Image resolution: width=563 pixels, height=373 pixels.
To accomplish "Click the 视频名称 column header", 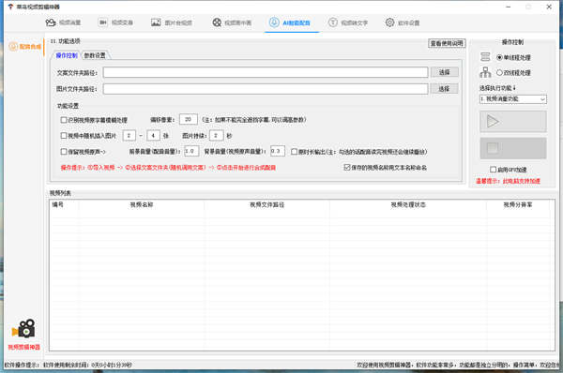I will tap(142, 205).
